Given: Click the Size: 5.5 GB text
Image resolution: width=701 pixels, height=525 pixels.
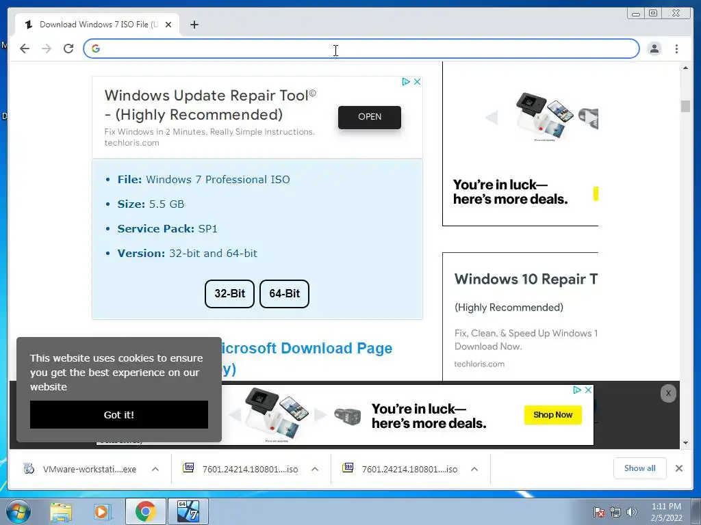Looking at the screenshot, I should (151, 204).
